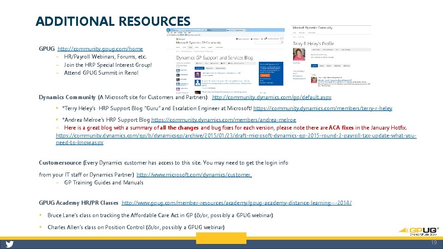Click Terry Heley's profile photo
The image size is (443, 249).
(299, 54)
